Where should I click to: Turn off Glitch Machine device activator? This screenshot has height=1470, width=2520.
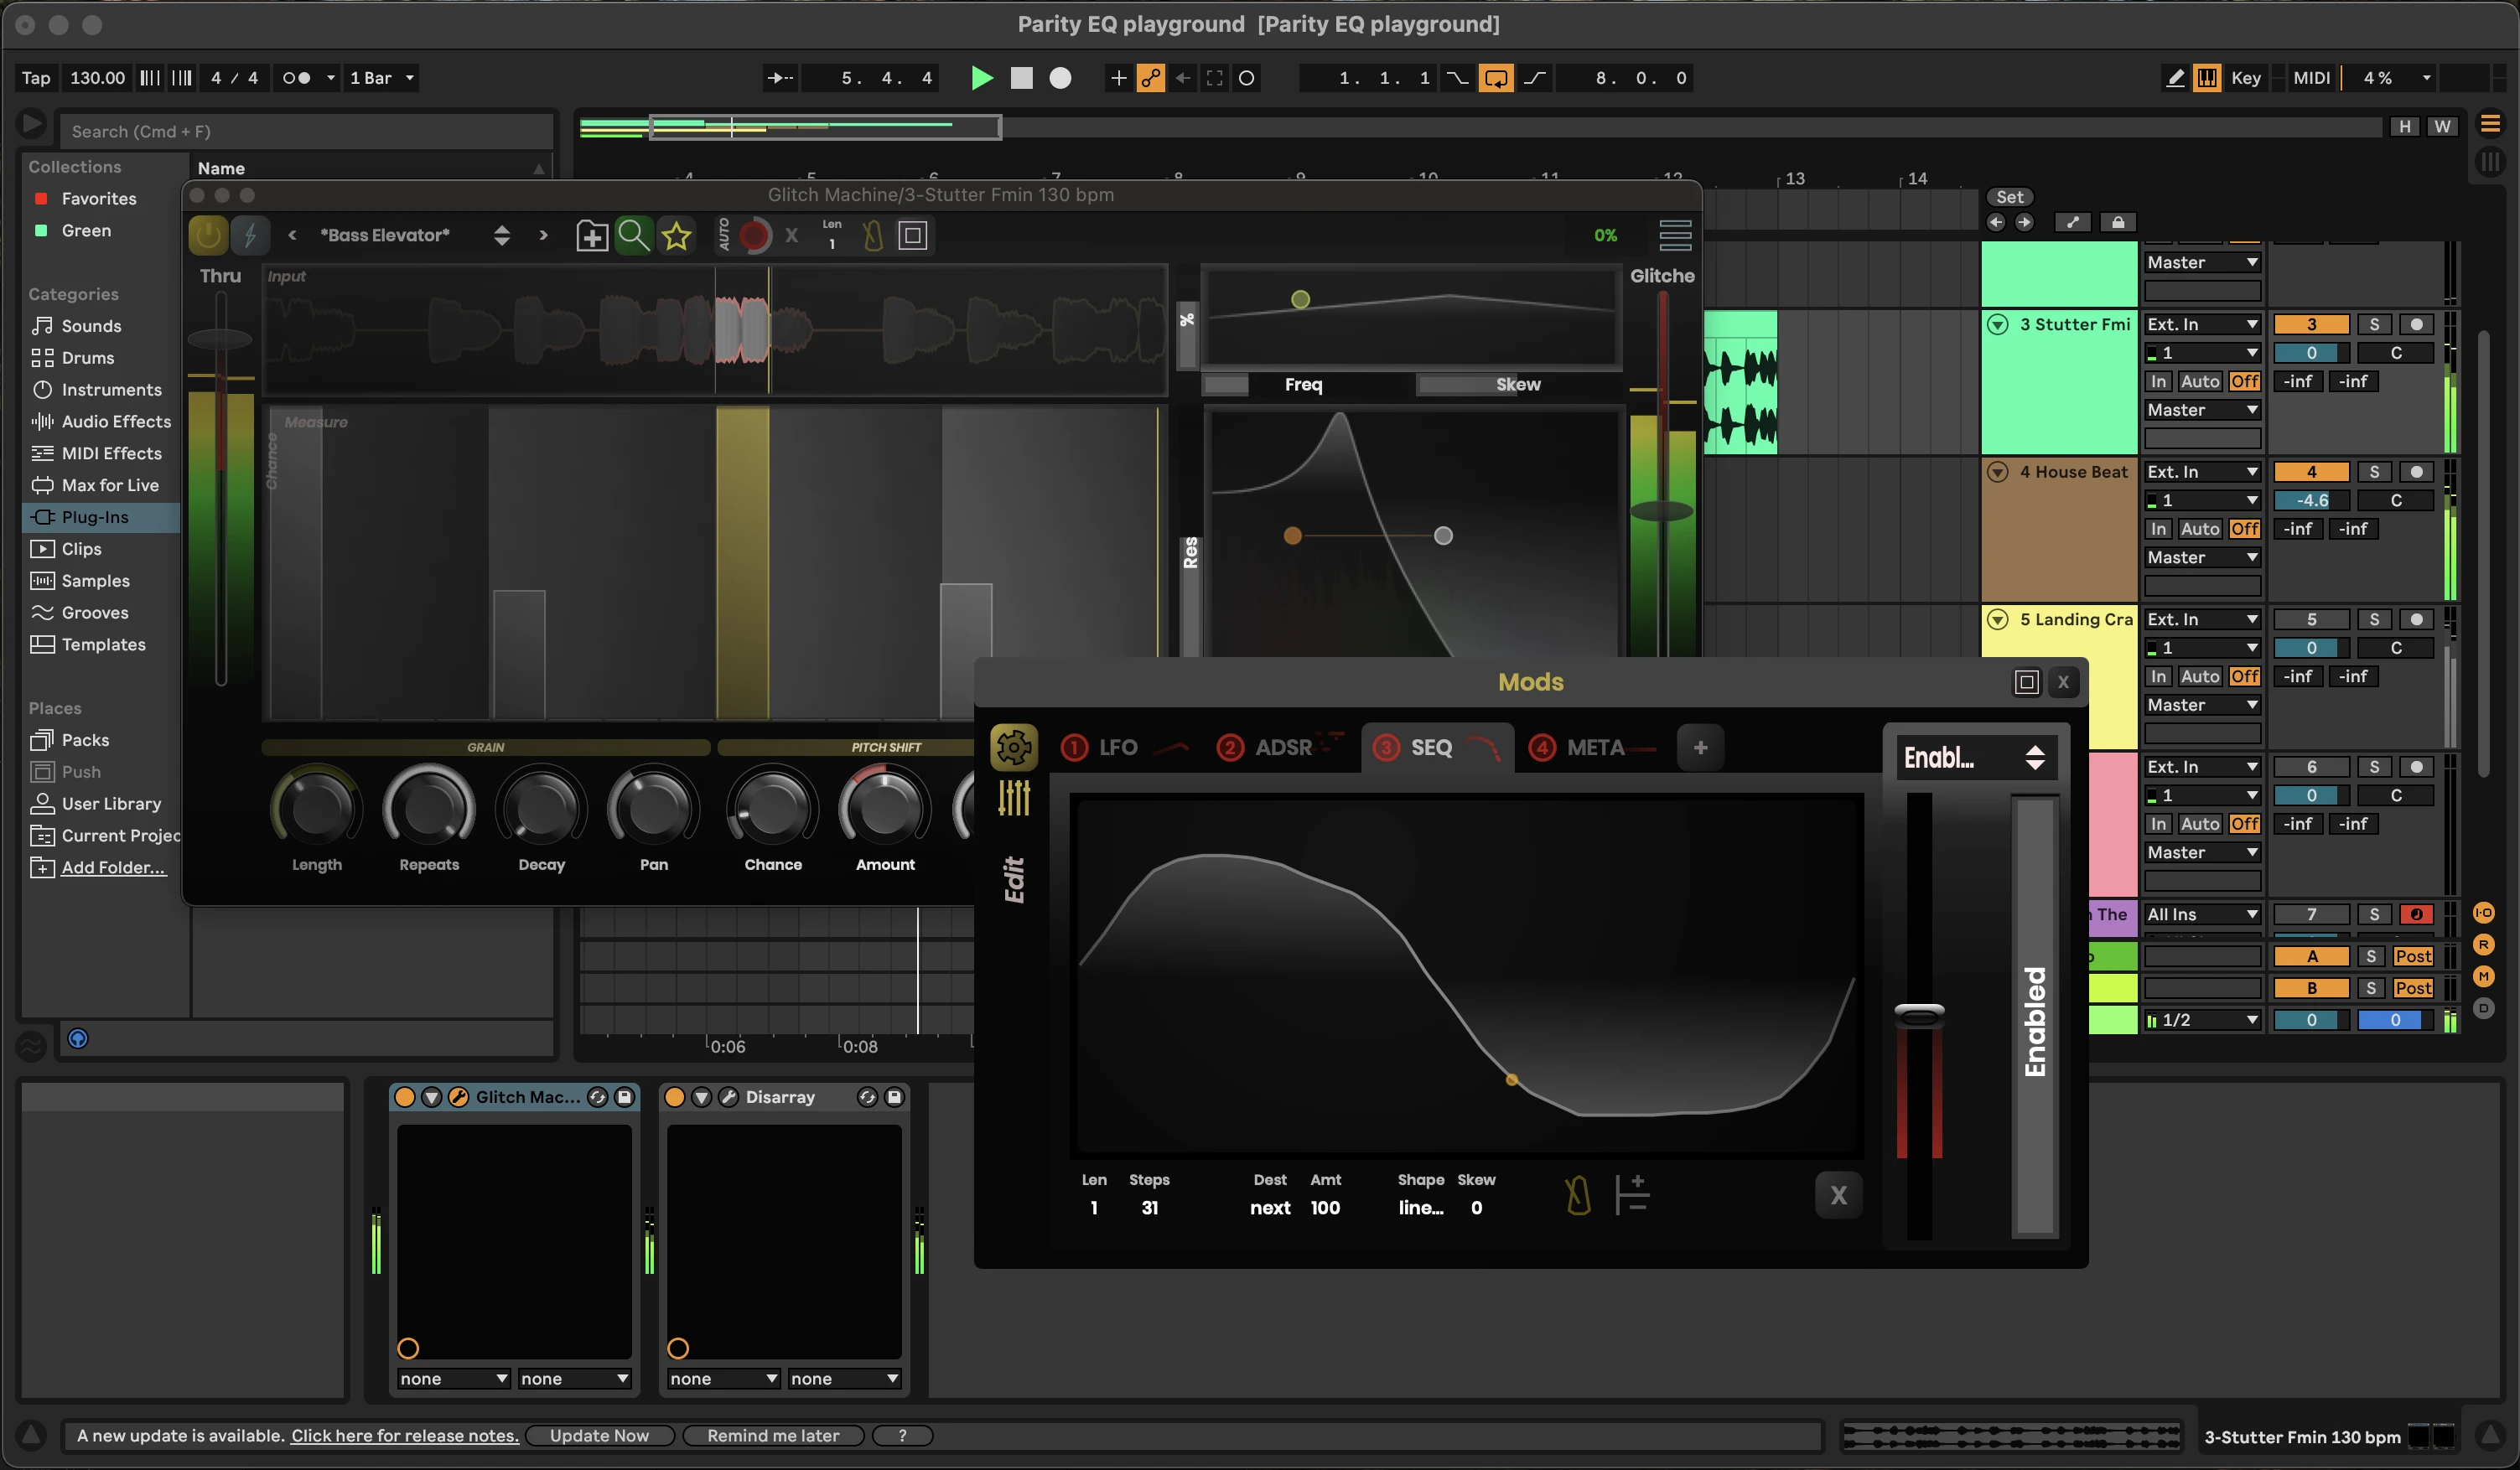(x=405, y=1097)
